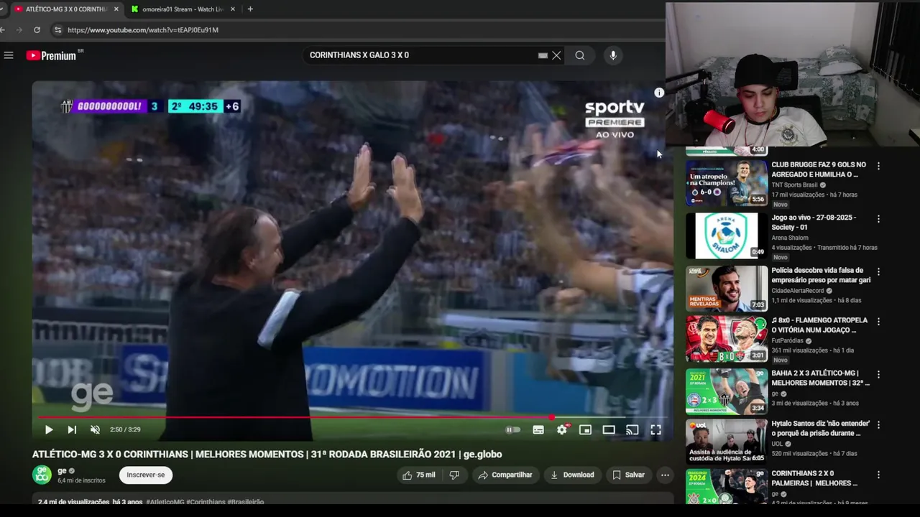Open options for Polícia descobre vida falsa video
Screen dimensions: 920x517
pyautogui.click(x=878, y=272)
